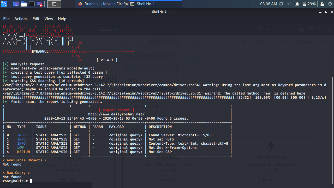This screenshot has height=188, width=334.
Task: Click the 'DESCRIPTION' column header
Action: coord(160,127)
